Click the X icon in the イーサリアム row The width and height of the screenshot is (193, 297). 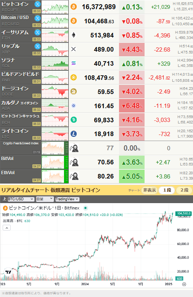(x=38, y=32)
